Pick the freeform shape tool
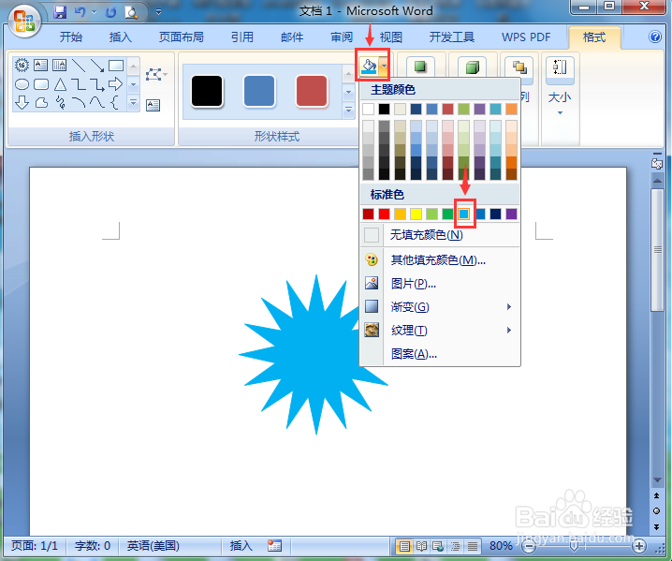The height and width of the screenshot is (561, 672). coord(41,102)
